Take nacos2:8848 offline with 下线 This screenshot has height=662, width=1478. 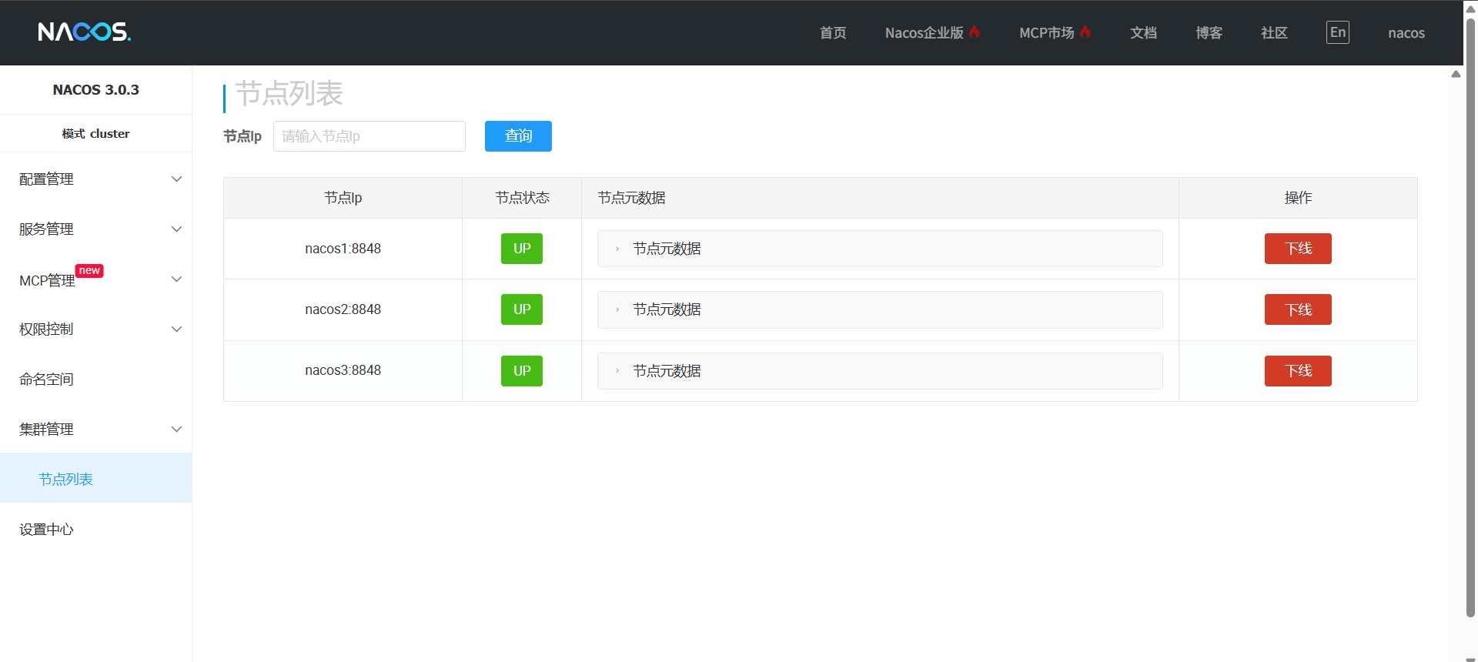tap(1298, 309)
